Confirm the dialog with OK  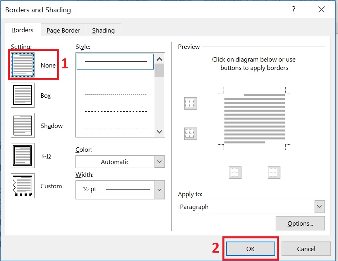coord(251,249)
